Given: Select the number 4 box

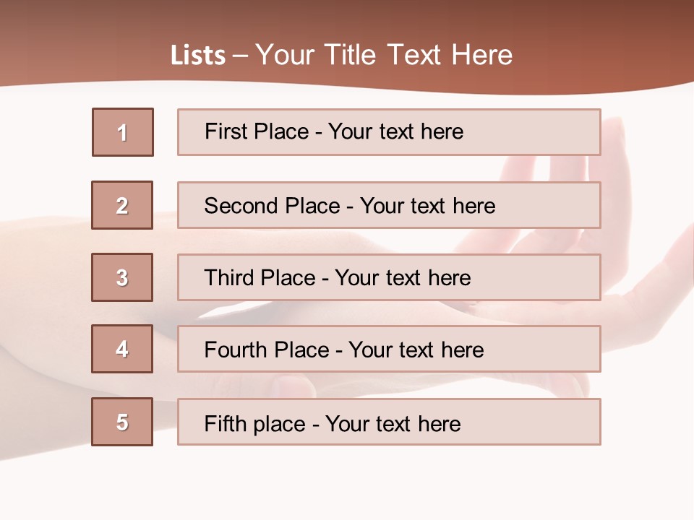Looking at the screenshot, I should (122, 349).
